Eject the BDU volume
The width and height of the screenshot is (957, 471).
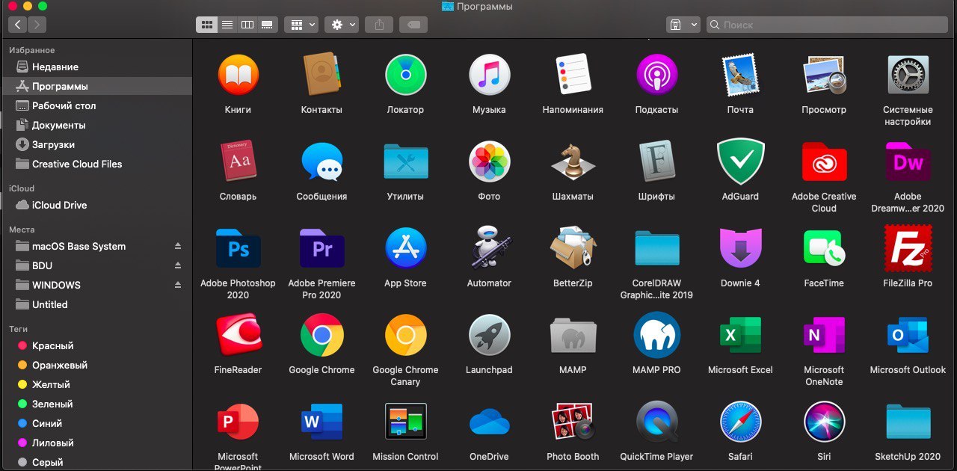pos(178,265)
